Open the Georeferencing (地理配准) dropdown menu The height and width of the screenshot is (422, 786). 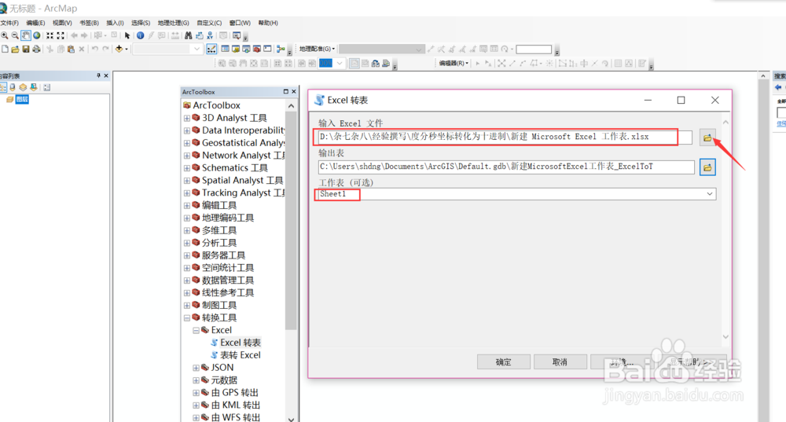click(318, 50)
